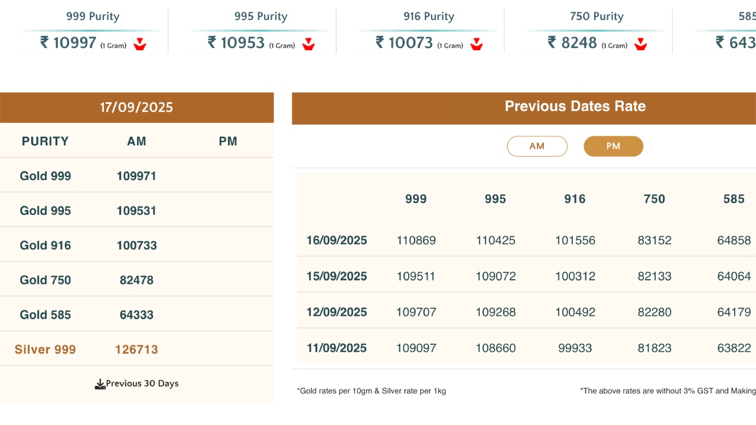Viewport: 756px width, 425px height.
Task: Click the 17/09/2025 date header
Action: click(x=136, y=107)
